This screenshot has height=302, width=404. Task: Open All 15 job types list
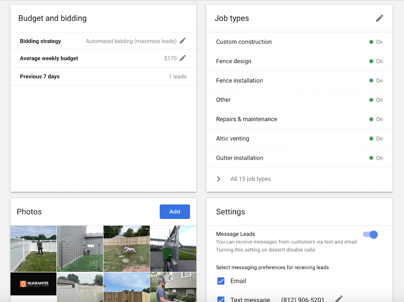coord(250,179)
